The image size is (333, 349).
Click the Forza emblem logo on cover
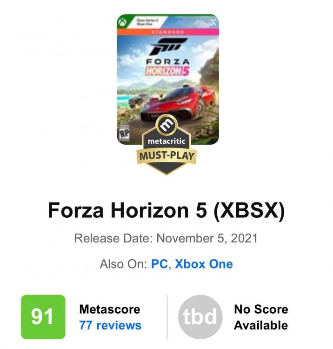[x=168, y=47]
